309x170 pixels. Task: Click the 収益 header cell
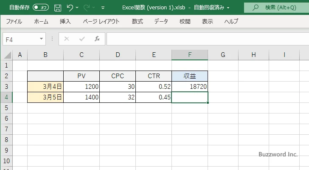coord(190,76)
